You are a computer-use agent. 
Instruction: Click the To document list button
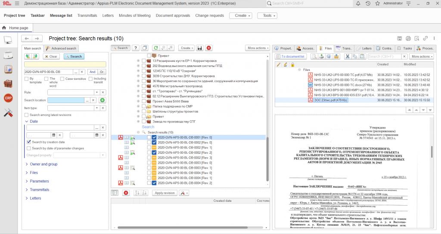click(x=291, y=56)
